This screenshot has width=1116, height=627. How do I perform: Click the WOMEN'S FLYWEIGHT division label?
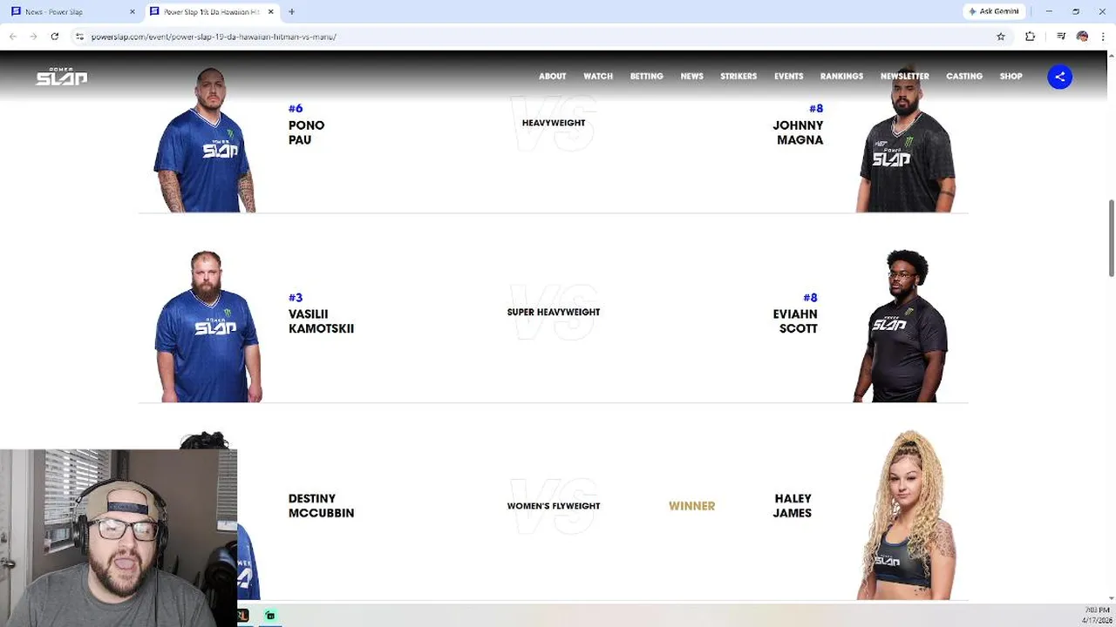(554, 506)
